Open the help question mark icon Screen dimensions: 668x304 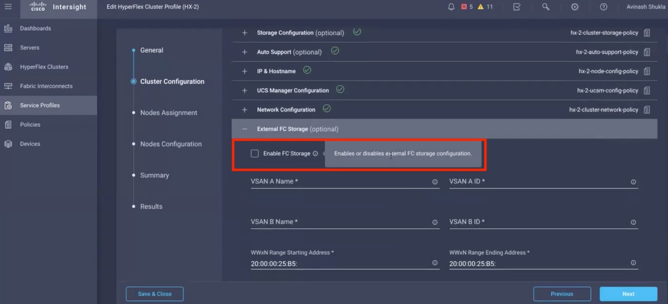click(603, 7)
